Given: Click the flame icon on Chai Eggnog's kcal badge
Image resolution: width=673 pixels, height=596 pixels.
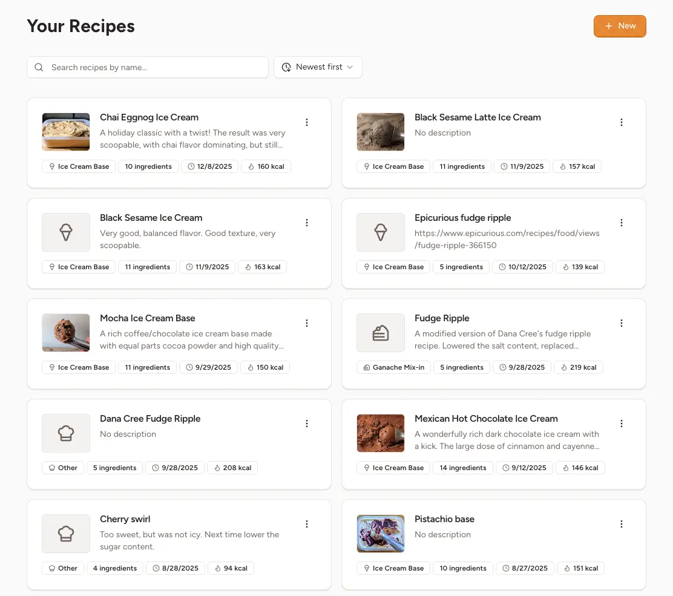Looking at the screenshot, I should 252,166.
